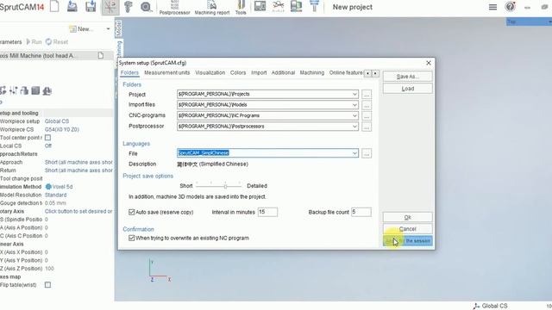The height and width of the screenshot is (310, 552).
Task: Open the Machining report
Action: click(212, 8)
